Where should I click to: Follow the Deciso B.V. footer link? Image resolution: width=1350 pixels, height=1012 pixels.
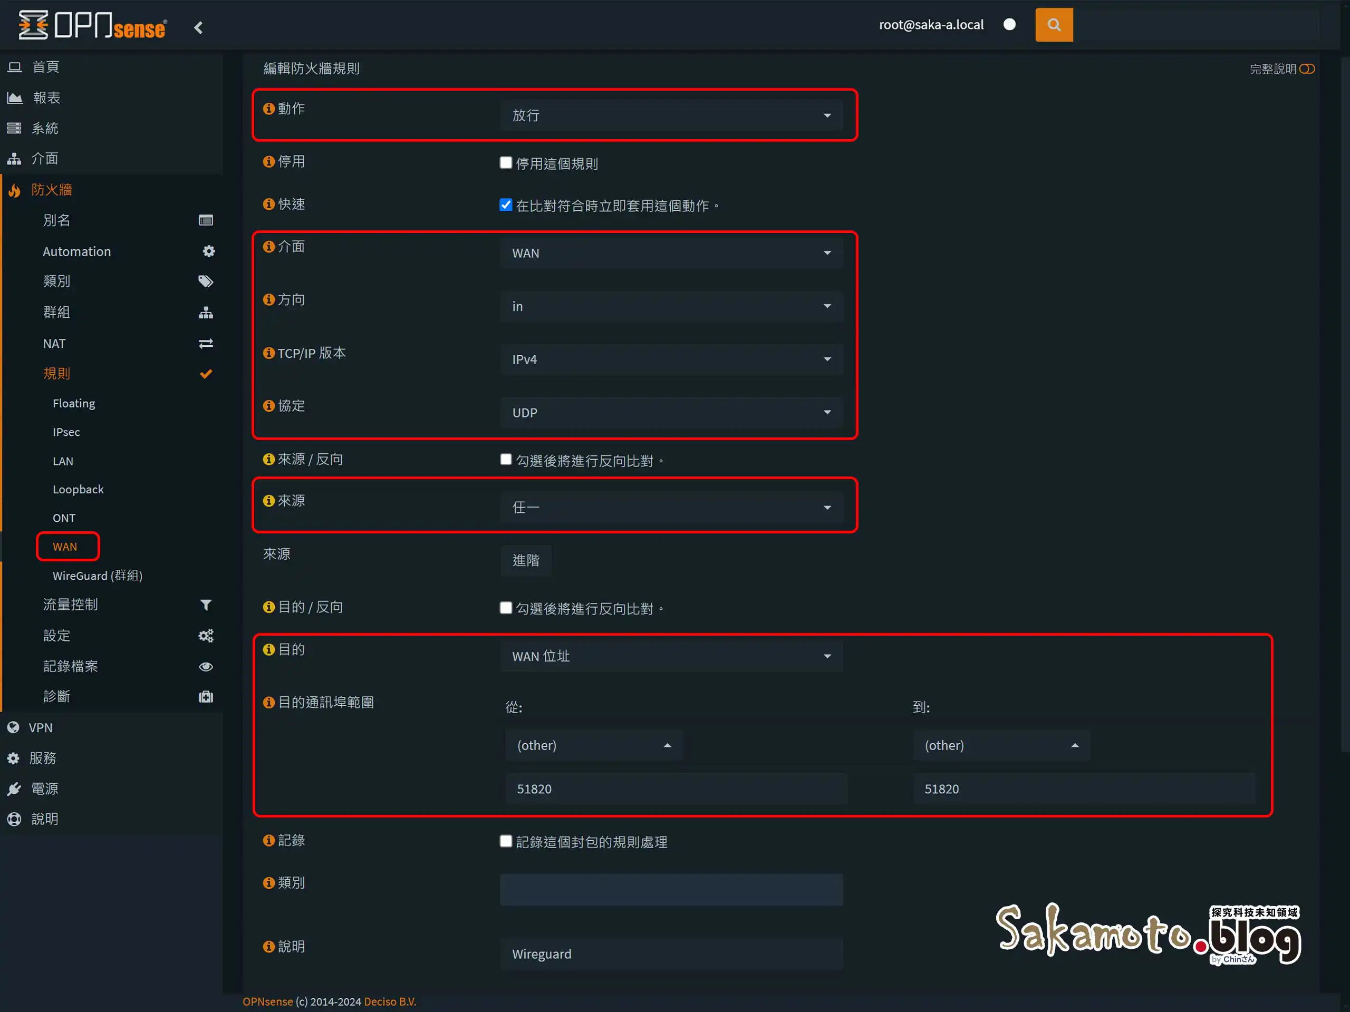[x=390, y=1001]
